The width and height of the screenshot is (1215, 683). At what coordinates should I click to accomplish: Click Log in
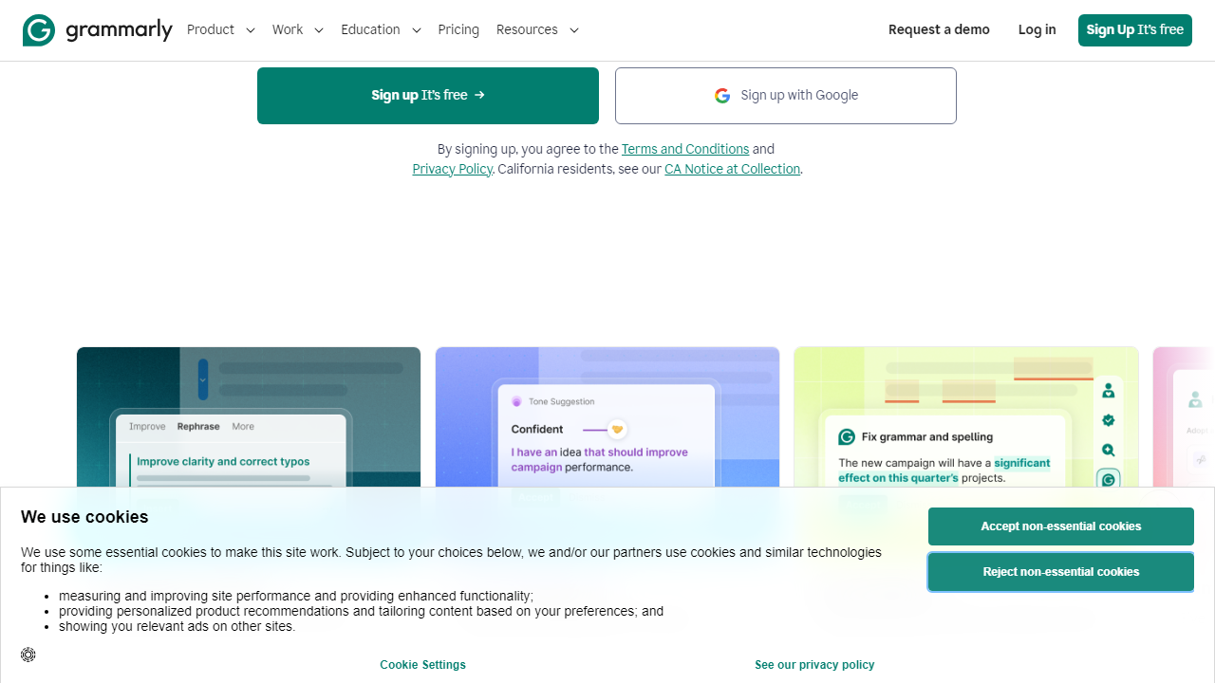[x=1037, y=30]
